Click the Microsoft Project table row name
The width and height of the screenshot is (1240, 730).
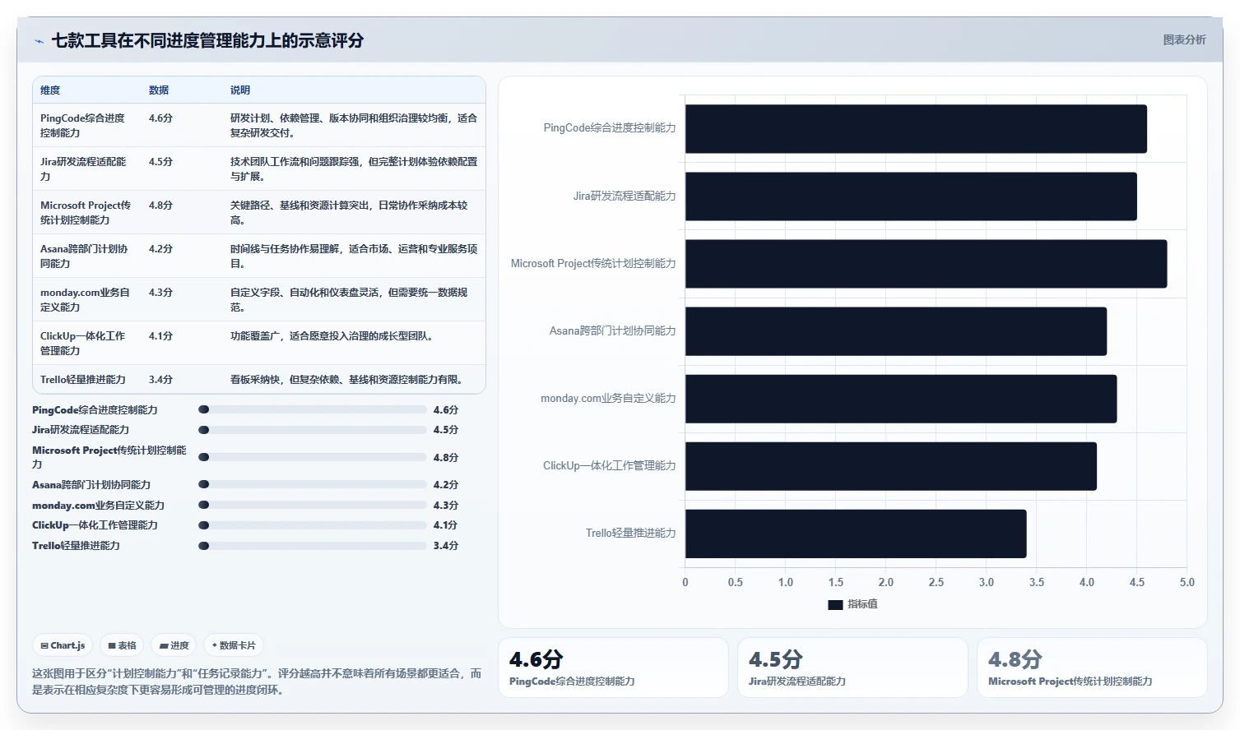tap(86, 212)
